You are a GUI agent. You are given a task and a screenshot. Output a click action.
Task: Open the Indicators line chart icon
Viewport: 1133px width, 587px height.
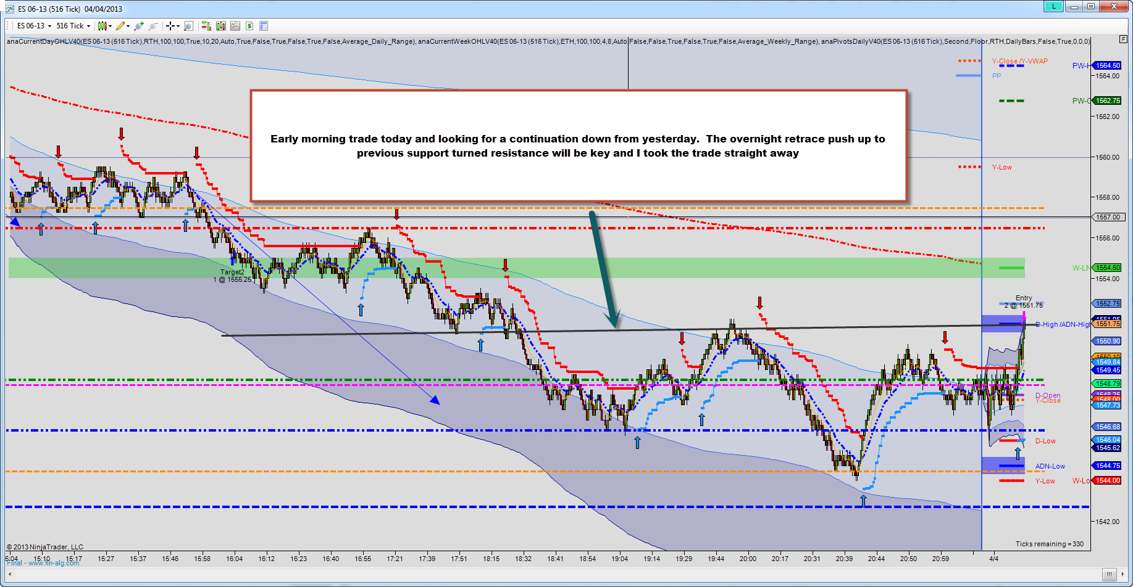click(x=235, y=26)
